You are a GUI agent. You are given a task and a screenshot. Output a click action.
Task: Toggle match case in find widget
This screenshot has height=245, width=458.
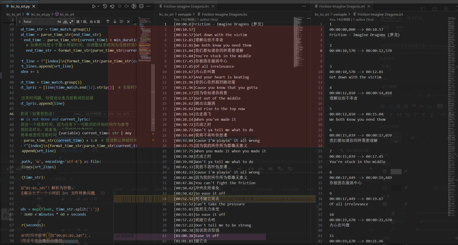[x=59, y=22]
